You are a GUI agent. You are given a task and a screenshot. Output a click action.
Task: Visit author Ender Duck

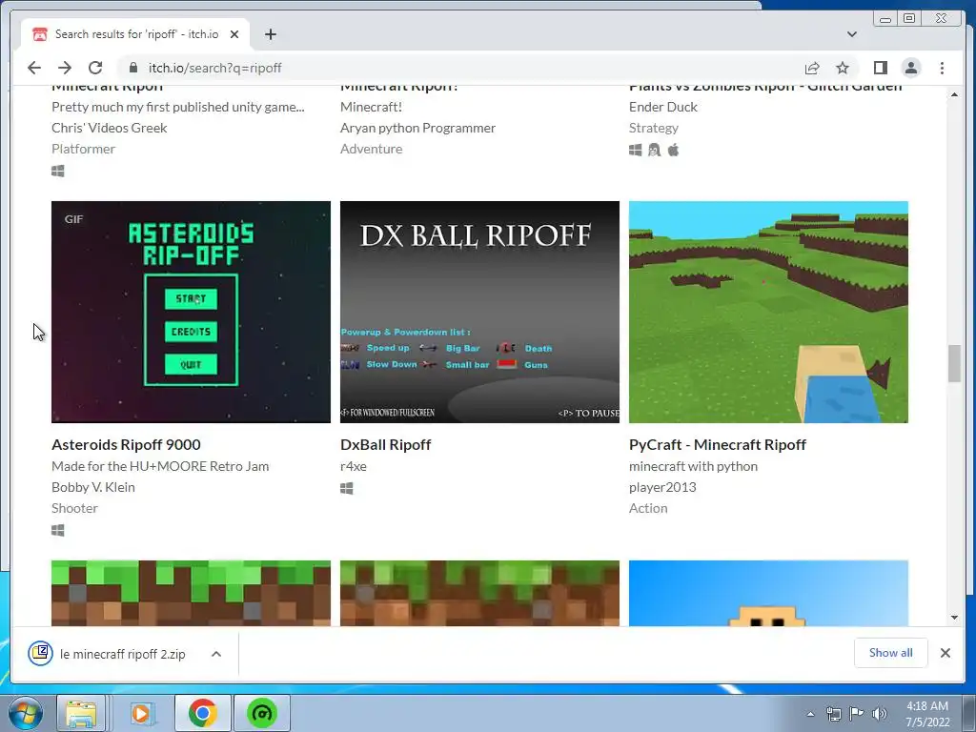(x=663, y=107)
